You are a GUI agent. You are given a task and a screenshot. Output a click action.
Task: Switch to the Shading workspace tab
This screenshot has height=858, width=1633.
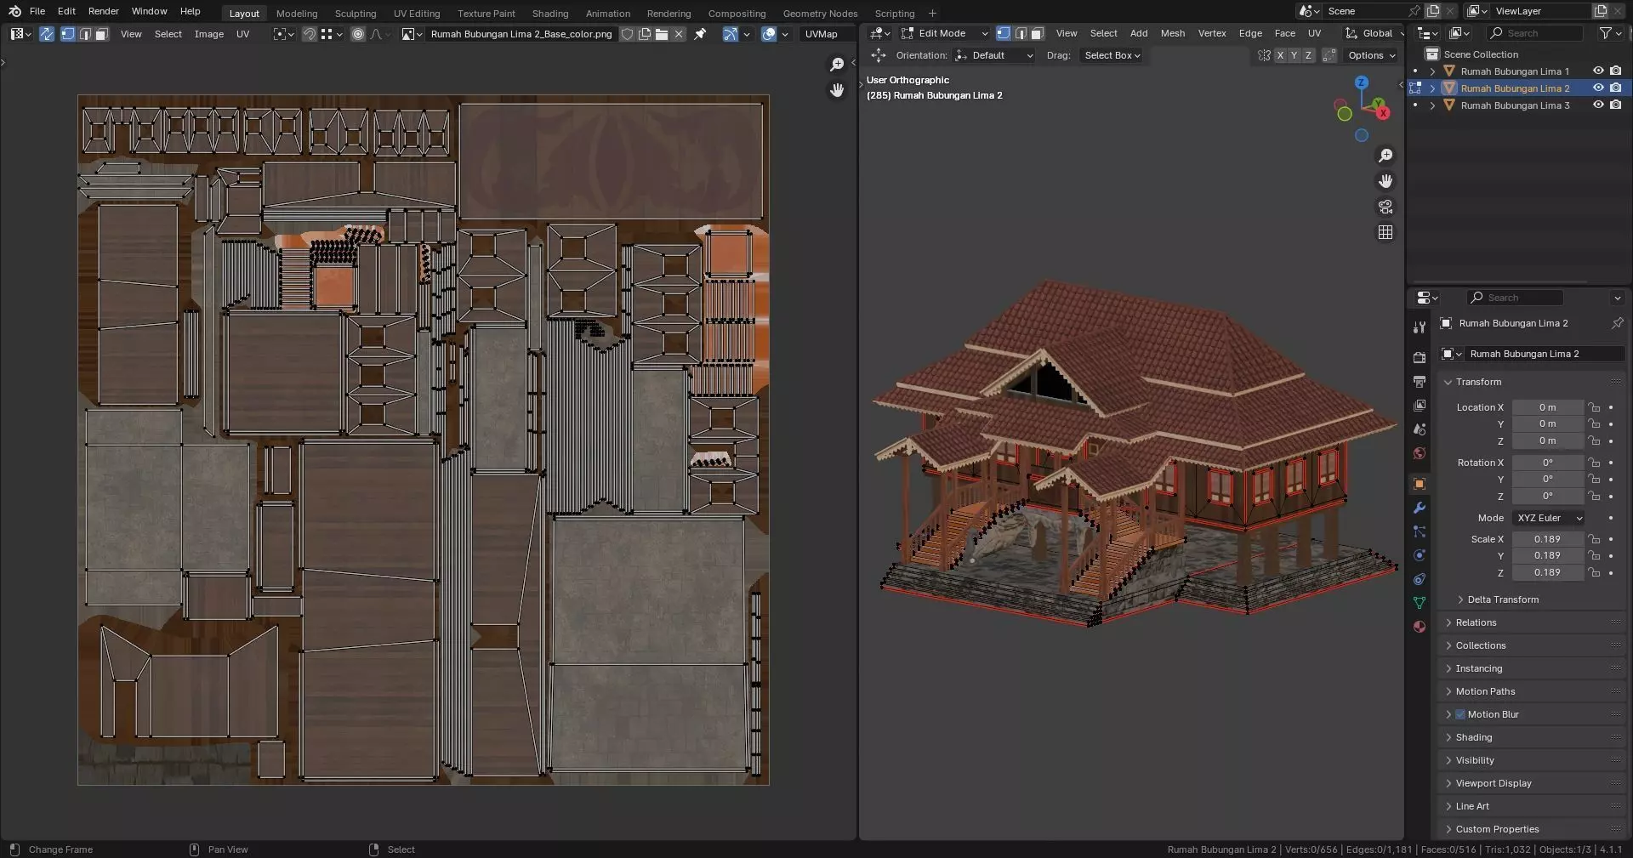(x=549, y=13)
